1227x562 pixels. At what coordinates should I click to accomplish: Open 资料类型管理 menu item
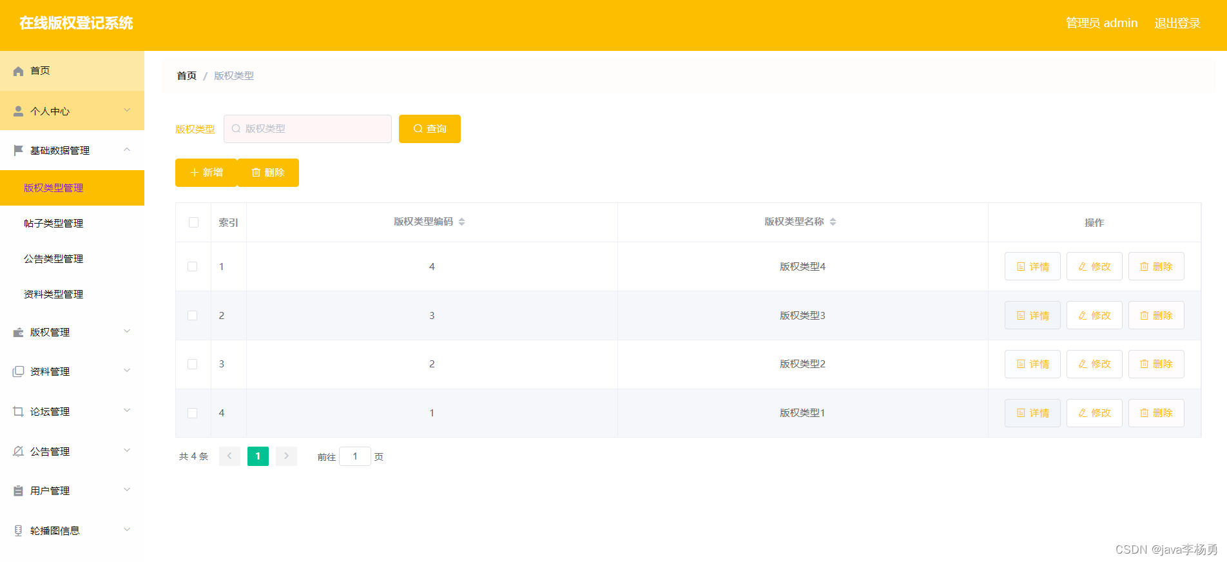point(72,294)
